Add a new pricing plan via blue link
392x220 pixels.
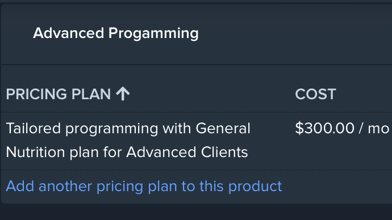(144, 186)
